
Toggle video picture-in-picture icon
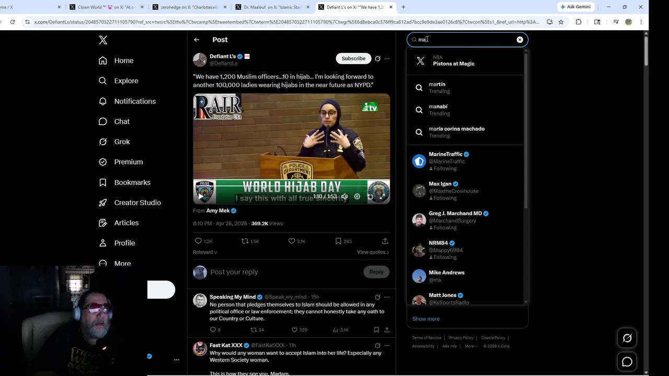(370, 196)
